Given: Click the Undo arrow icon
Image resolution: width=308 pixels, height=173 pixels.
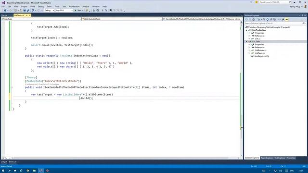Looking at the screenshot, I should tap(33, 11).
